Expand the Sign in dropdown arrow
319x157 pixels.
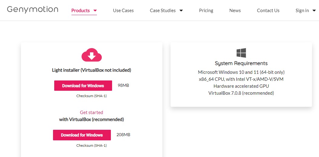[x=314, y=11]
